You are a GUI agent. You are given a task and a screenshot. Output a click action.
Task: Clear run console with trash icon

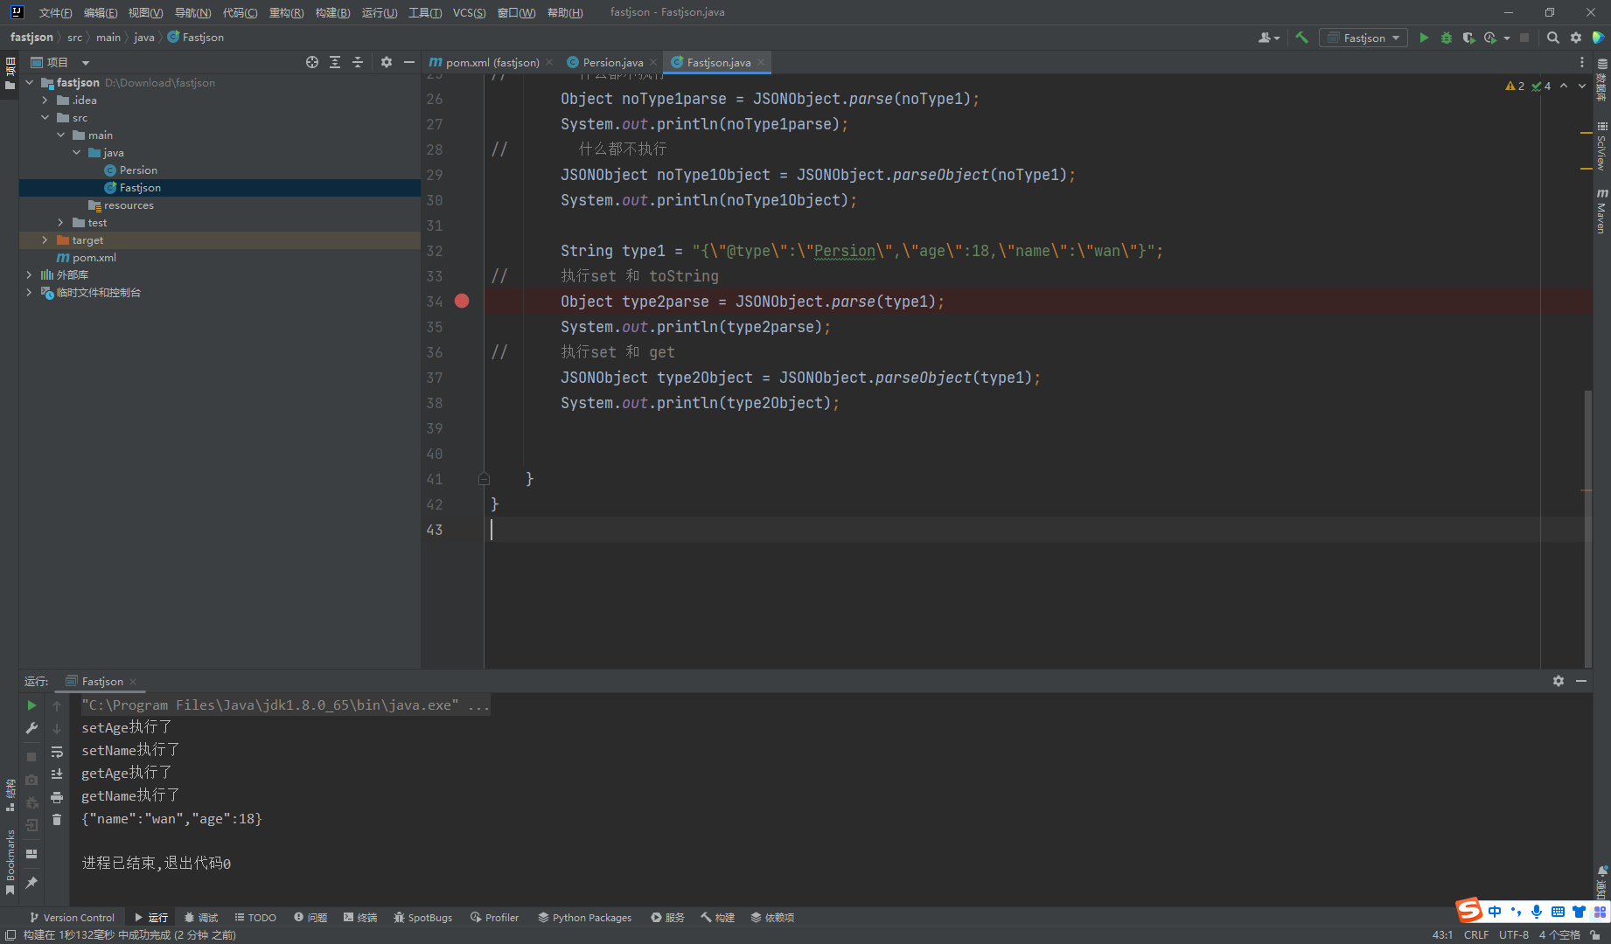click(57, 819)
